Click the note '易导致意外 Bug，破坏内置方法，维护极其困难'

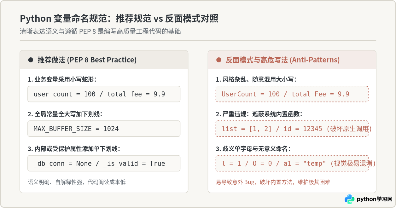coord(273,182)
